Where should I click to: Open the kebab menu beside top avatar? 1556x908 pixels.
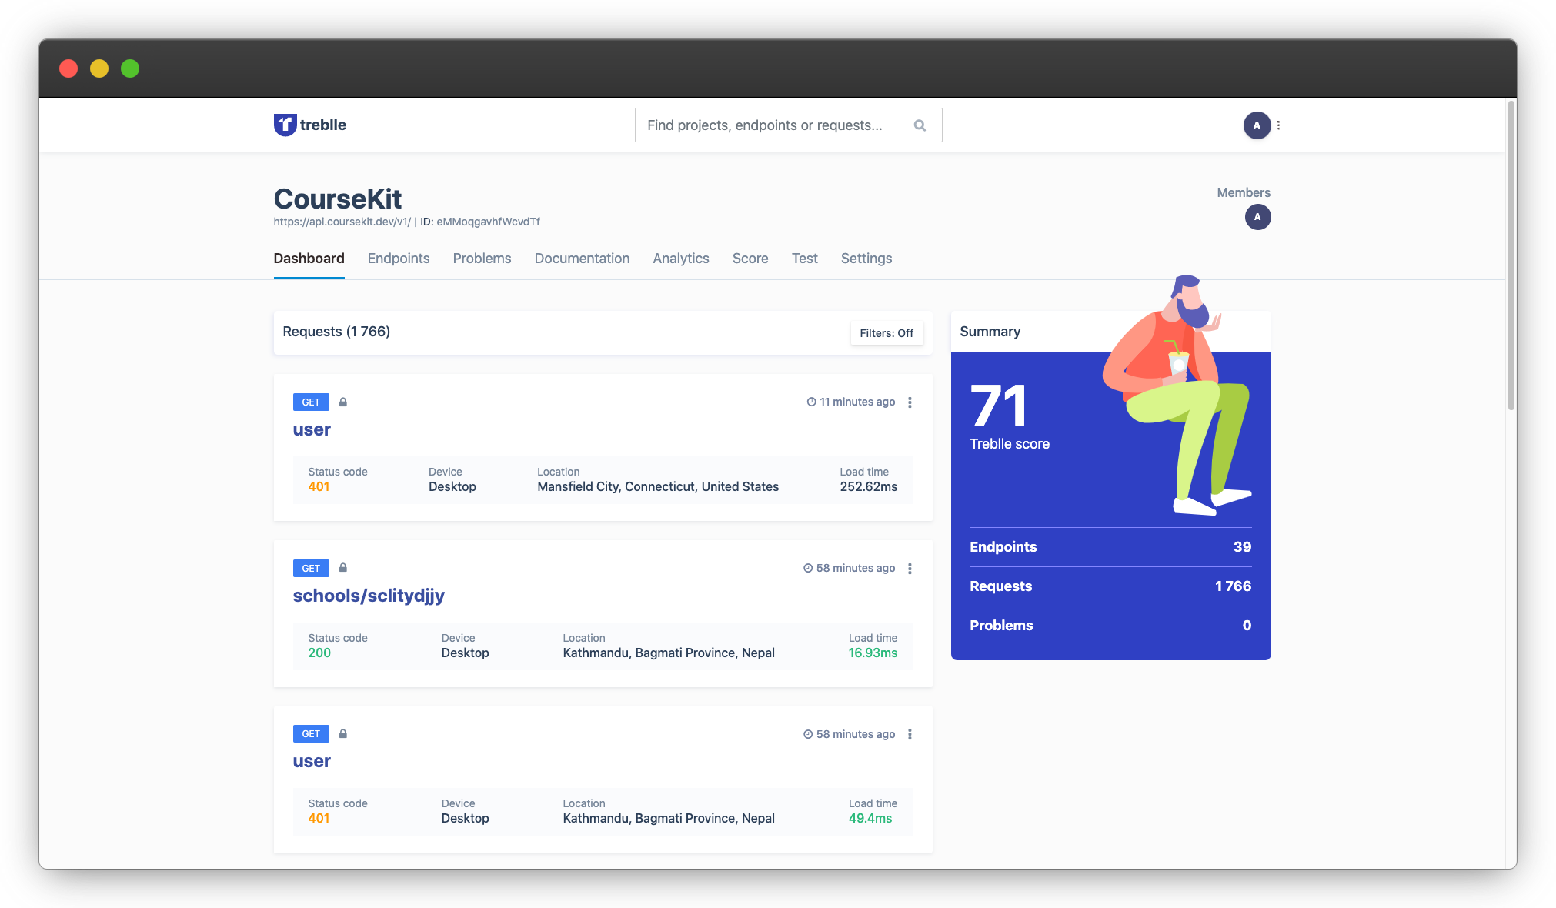tap(1278, 125)
